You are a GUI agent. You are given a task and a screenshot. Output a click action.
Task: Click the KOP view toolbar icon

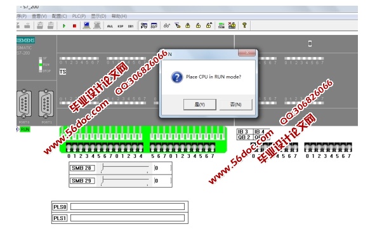pos(121,26)
